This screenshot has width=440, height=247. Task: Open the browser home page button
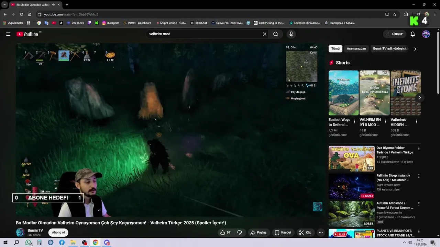point(30,14)
